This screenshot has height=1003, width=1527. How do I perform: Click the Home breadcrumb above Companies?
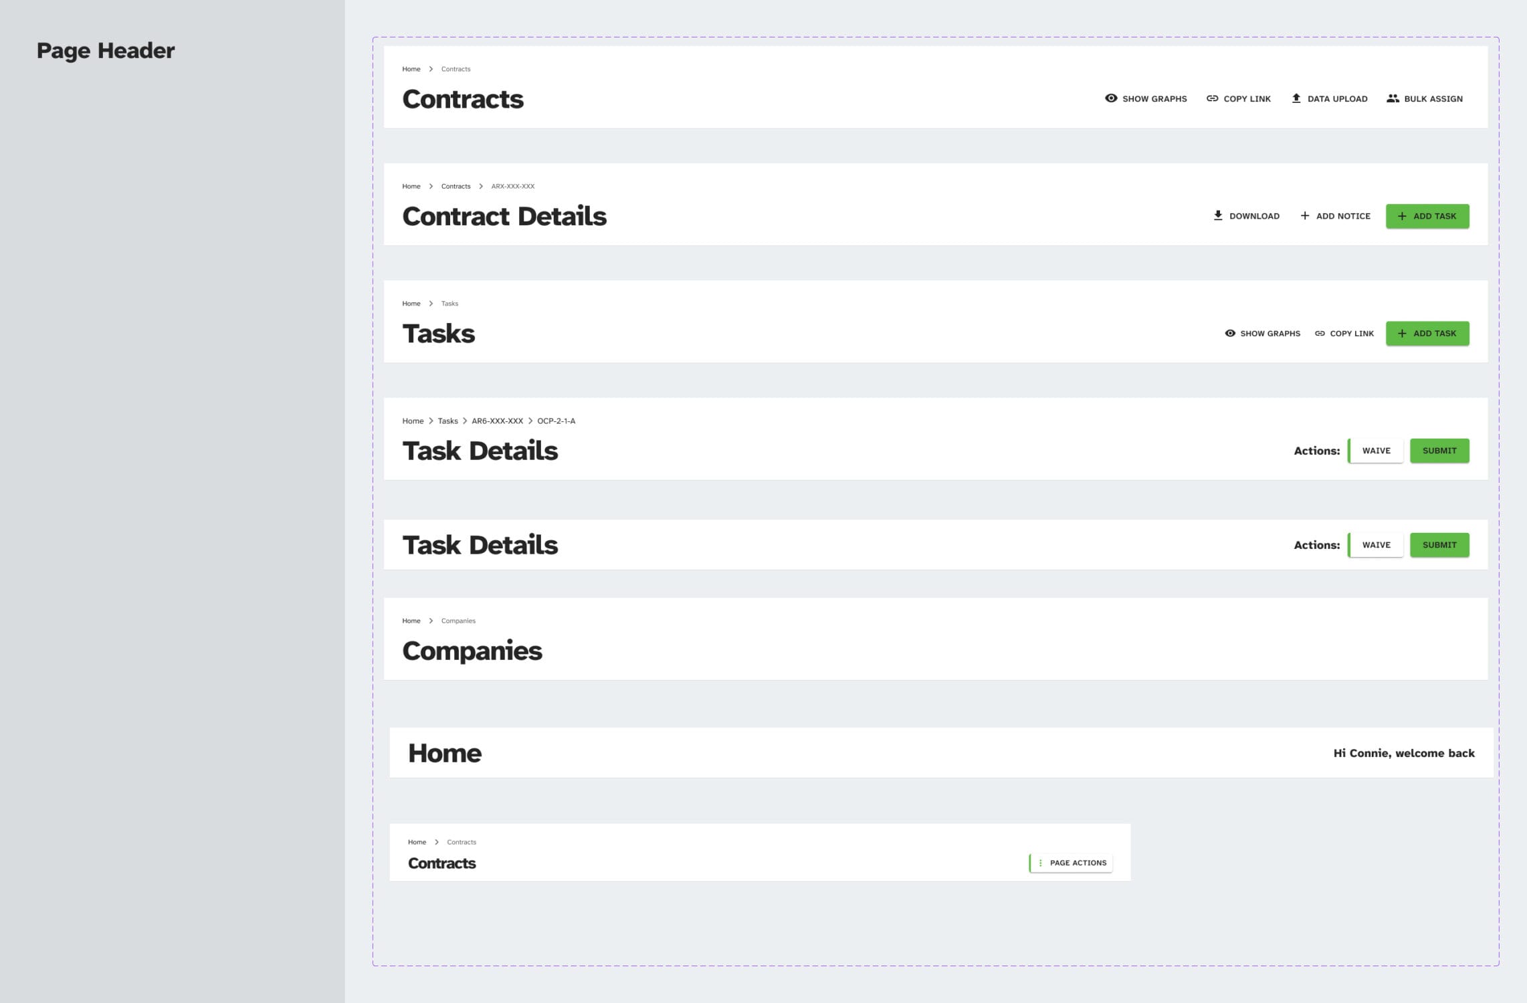tap(411, 621)
